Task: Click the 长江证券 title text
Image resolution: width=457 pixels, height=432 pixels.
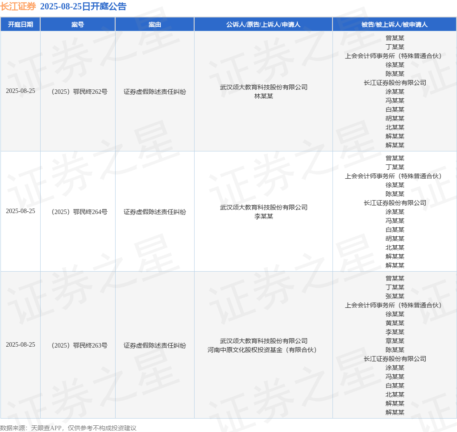Action: pyautogui.click(x=18, y=6)
